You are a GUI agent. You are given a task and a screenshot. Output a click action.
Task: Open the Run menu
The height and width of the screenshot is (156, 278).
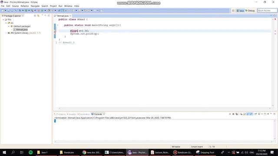[60, 6]
